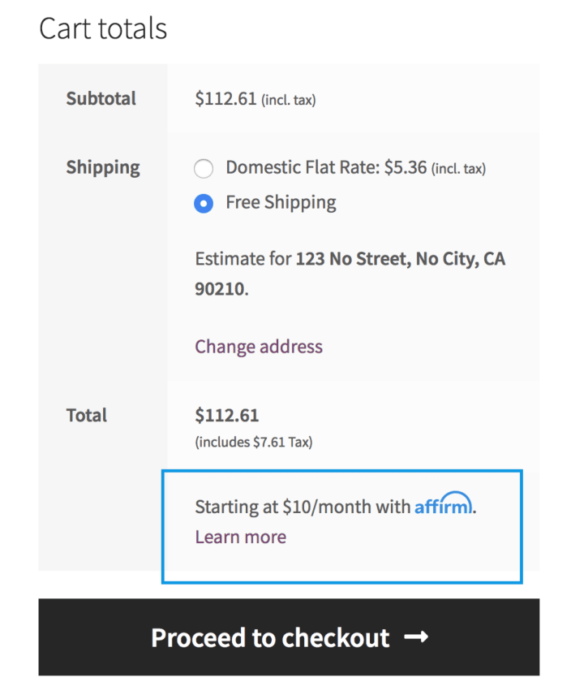The image size is (571, 695).
Task: Click the Starting at $10/month text
Action: (x=303, y=507)
